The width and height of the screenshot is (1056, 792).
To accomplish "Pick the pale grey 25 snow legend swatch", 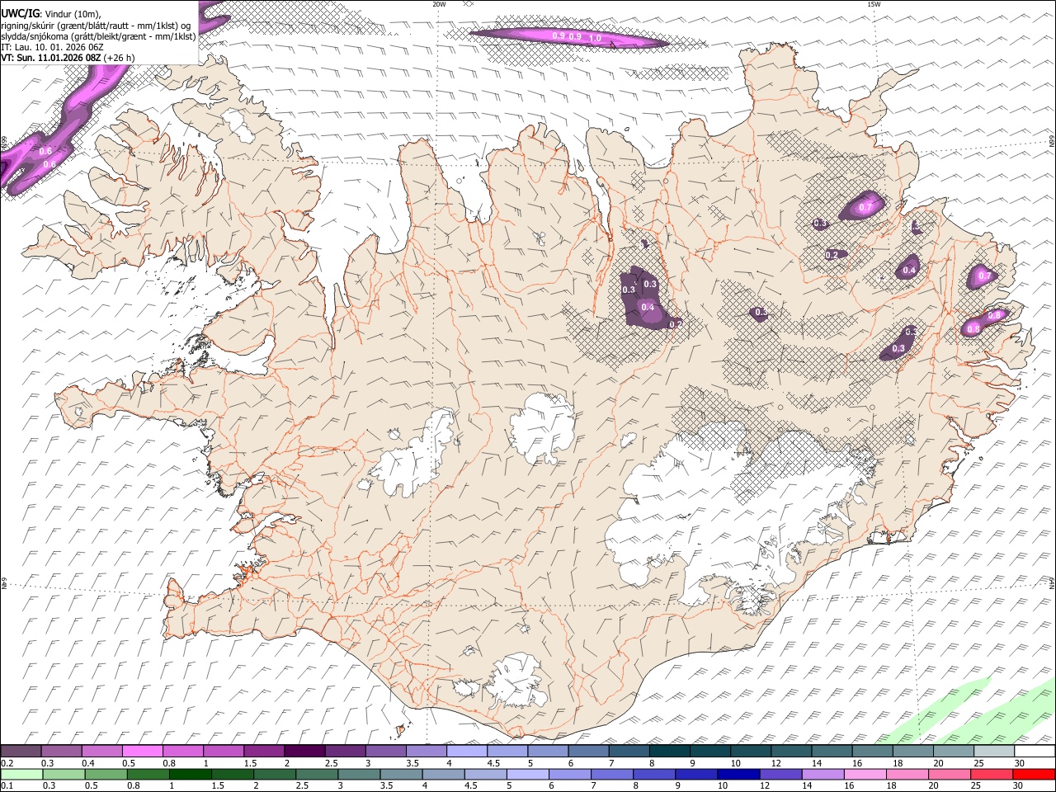I will click(994, 751).
